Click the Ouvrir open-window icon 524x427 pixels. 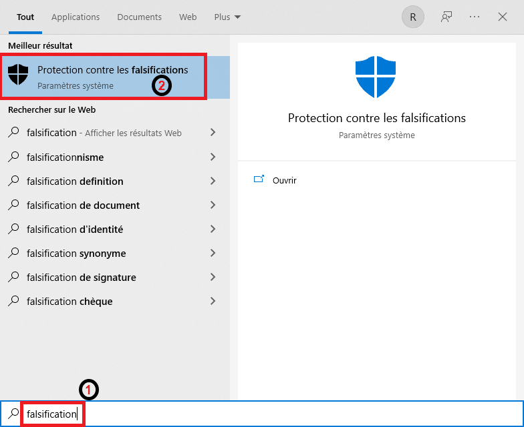(x=259, y=179)
